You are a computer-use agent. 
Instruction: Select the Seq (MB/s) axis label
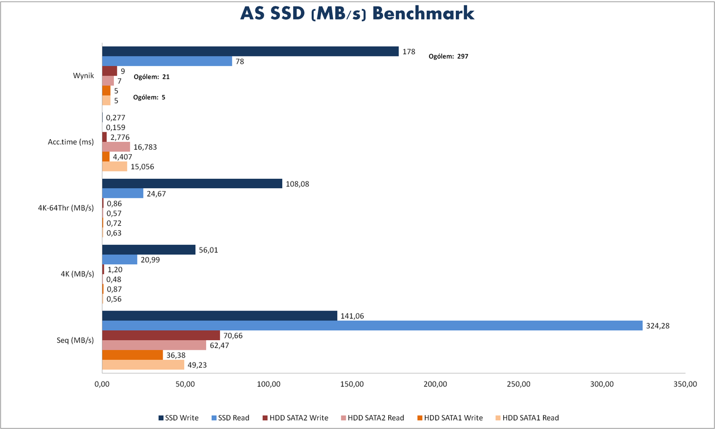click(76, 340)
